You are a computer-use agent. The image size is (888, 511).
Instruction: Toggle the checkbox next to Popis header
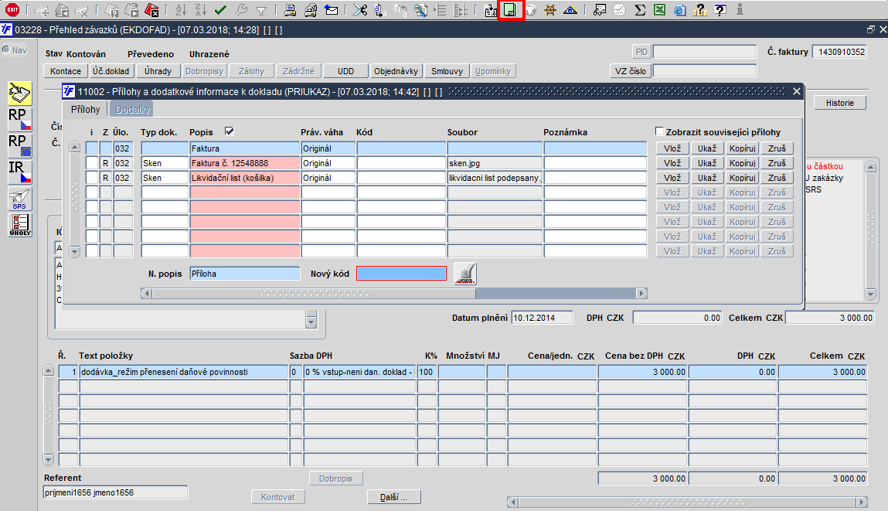(x=230, y=131)
